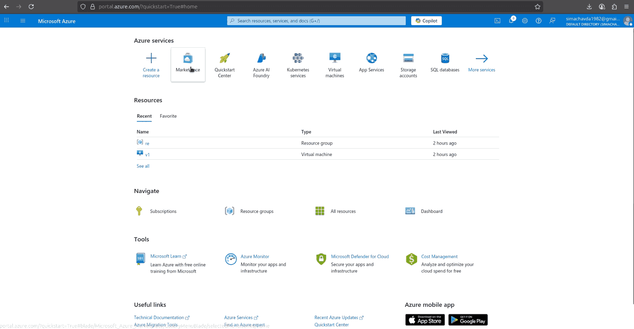Open Quickstart Center useful link
Image resolution: width=634 pixels, height=329 pixels.
click(332, 325)
